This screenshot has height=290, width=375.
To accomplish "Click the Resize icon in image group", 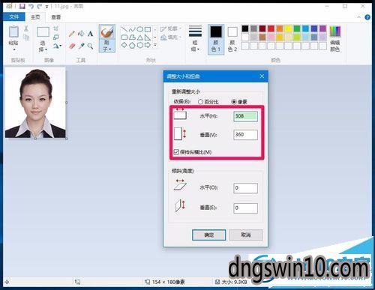I will [x=56, y=37].
